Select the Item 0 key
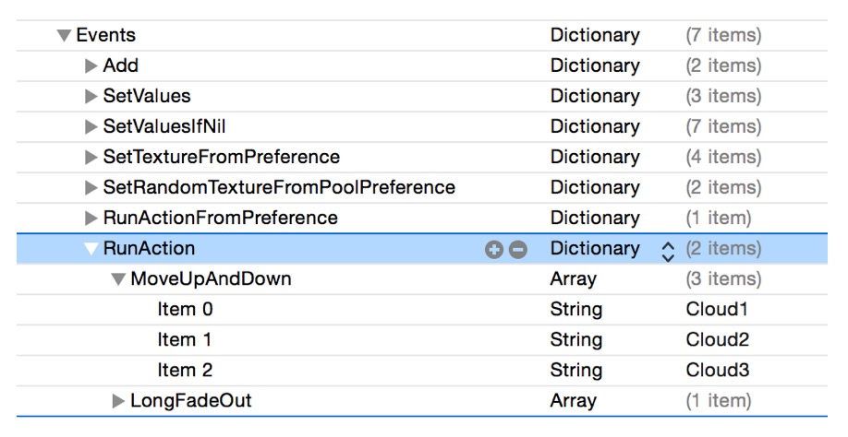The width and height of the screenshot is (848, 437). 185,310
